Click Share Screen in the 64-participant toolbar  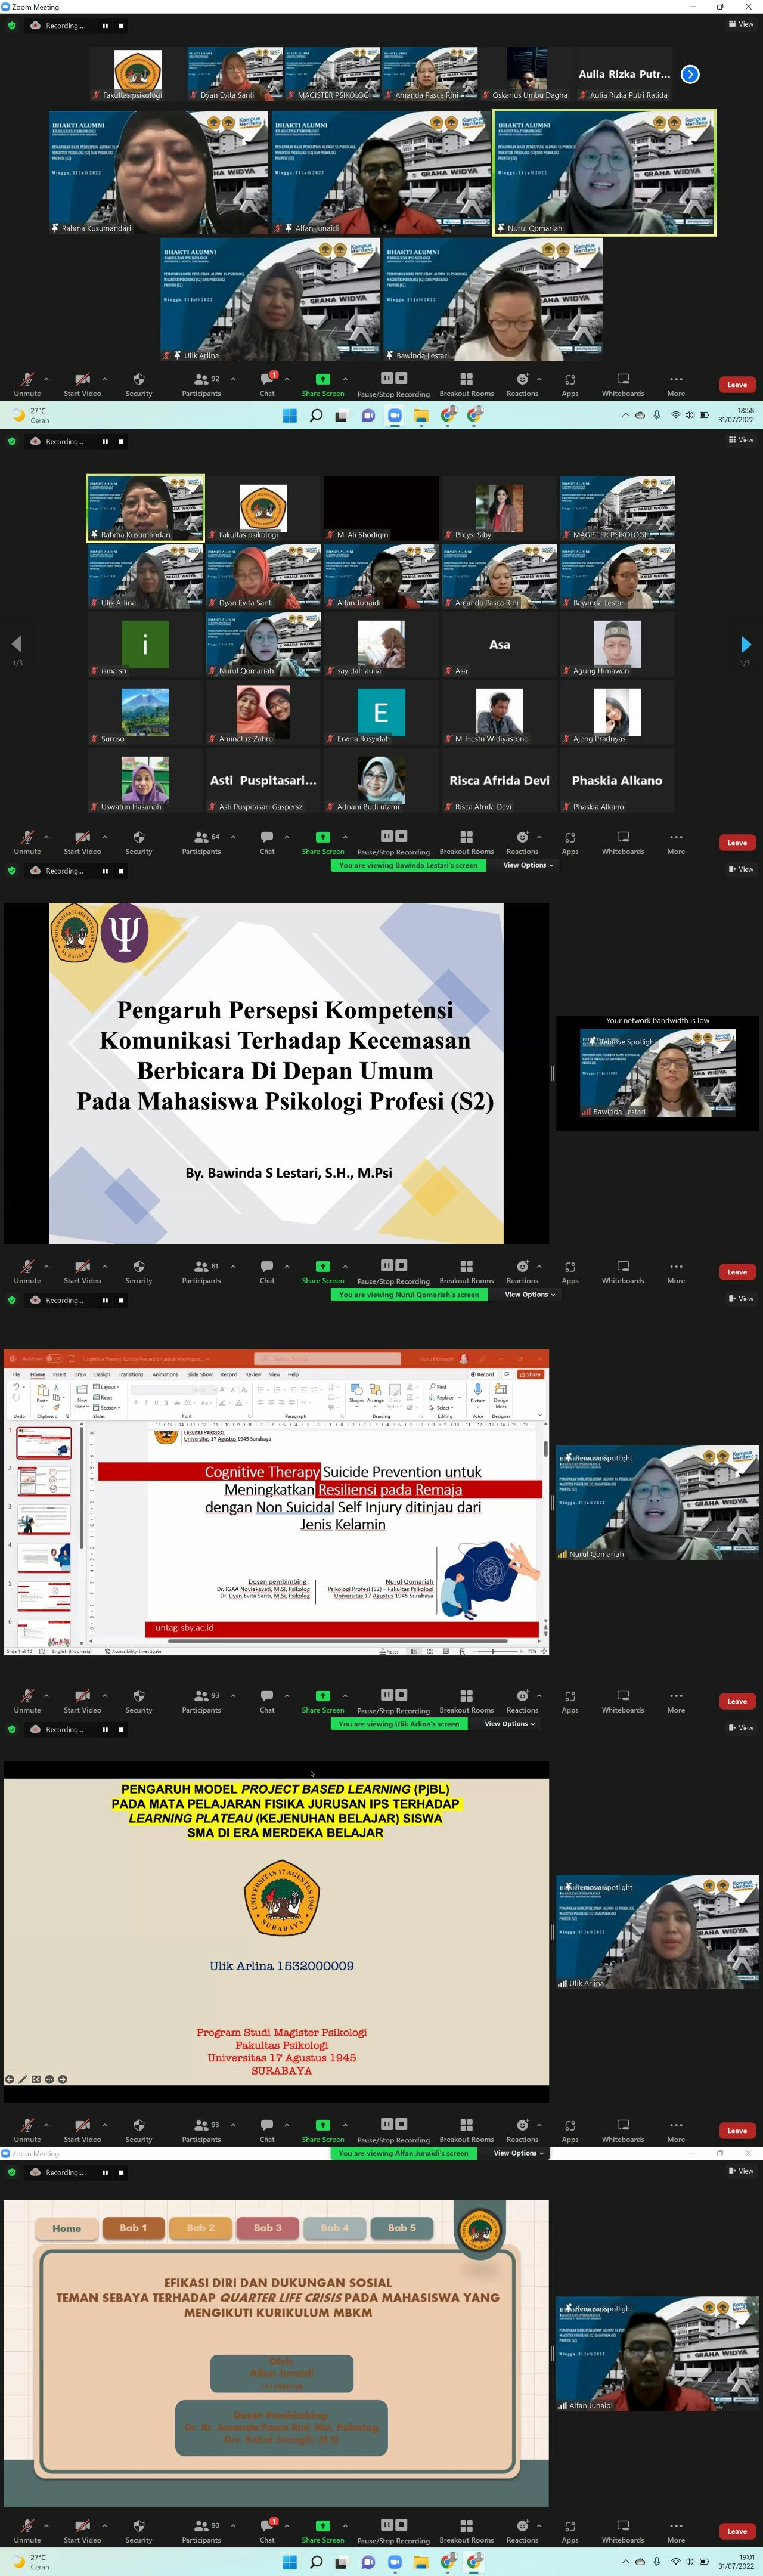[x=323, y=842]
